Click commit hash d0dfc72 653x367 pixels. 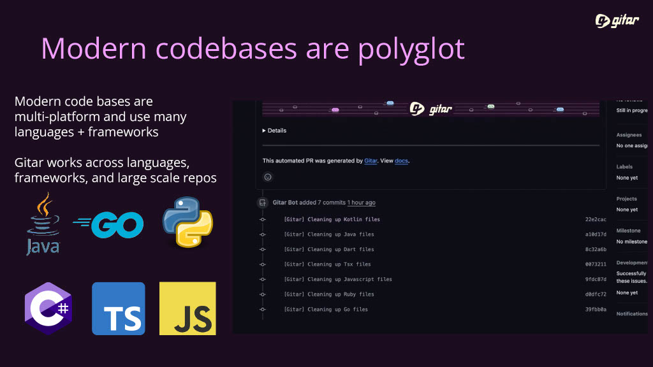[x=596, y=294]
